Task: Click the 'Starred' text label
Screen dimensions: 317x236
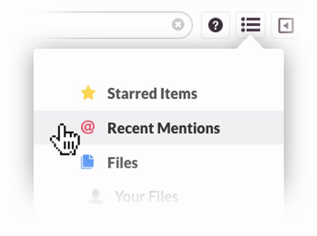Action: click(x=132, y=94)
